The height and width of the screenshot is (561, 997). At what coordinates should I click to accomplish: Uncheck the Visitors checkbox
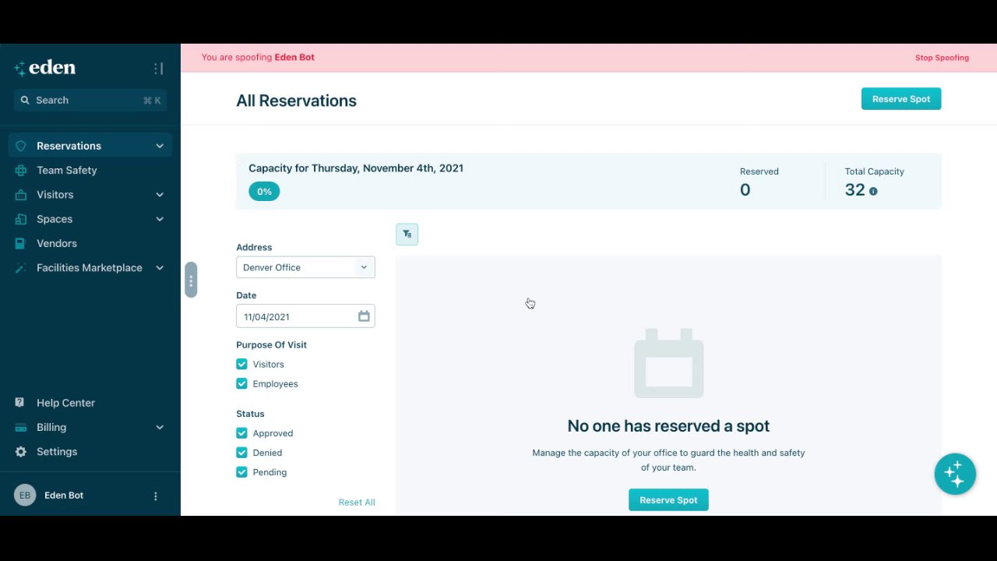pos(241,364)
